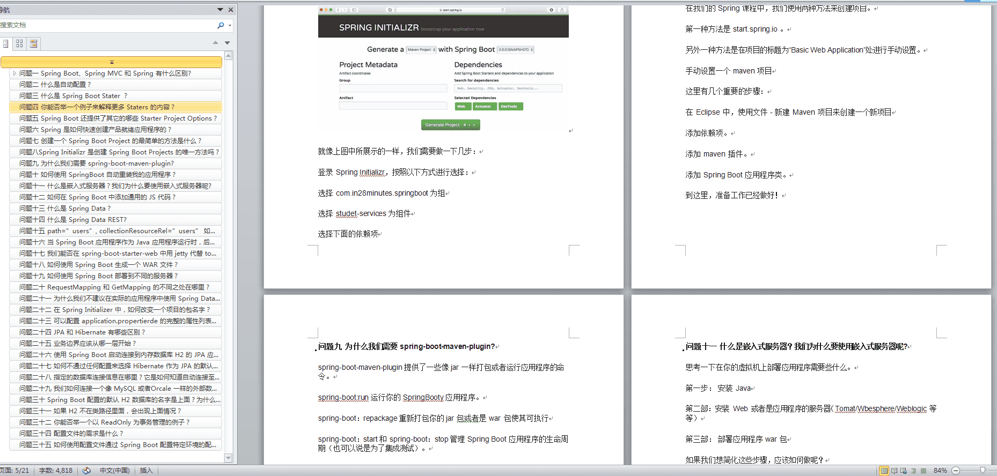Open heading 问题十一 什么是嵌入式服务器

[116, 186]
